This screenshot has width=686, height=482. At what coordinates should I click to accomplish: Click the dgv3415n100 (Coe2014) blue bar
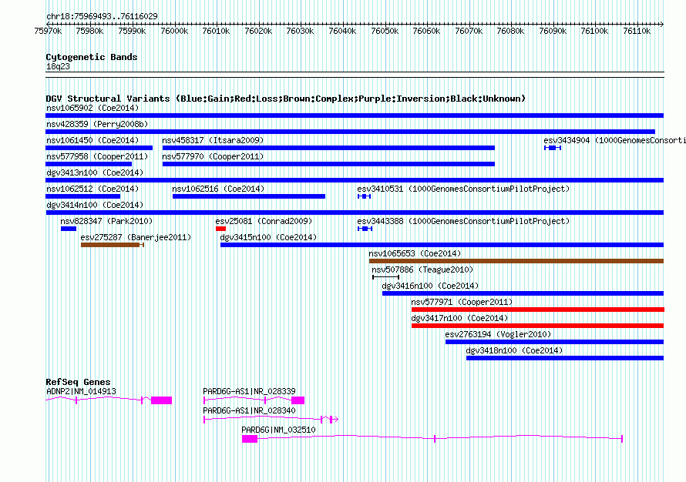click(442, 245)
